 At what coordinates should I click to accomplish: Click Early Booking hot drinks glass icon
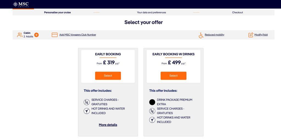pyautogui.click(x=87, y=111)
